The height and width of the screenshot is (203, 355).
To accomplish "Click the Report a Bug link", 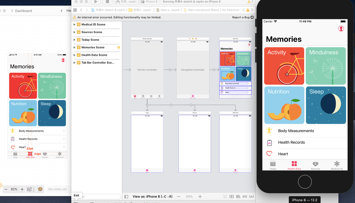I will coord(241,17).
